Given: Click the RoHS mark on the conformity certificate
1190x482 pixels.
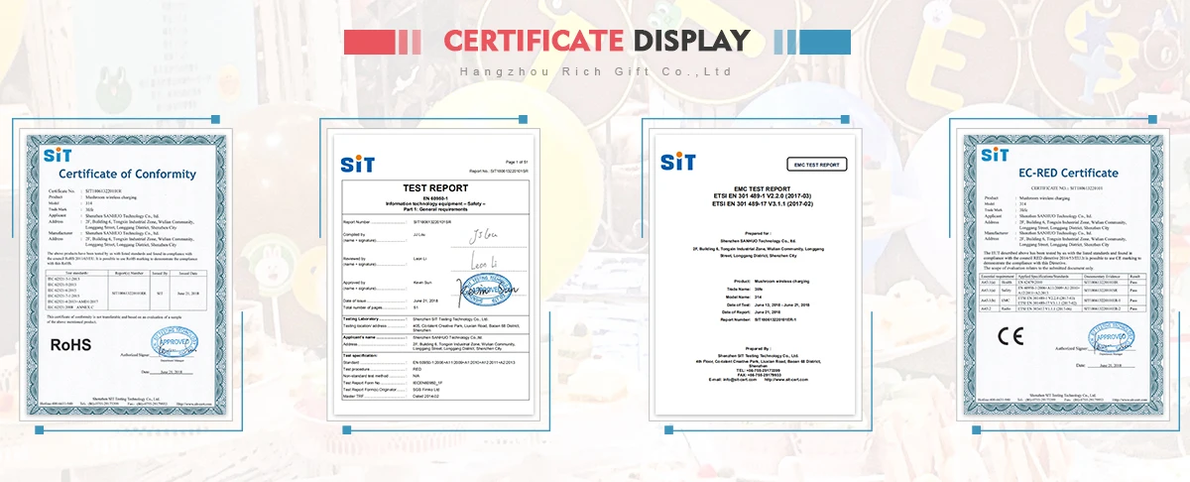Looking at the screenshot, I should pyautogui.click(x=68, y=344).
